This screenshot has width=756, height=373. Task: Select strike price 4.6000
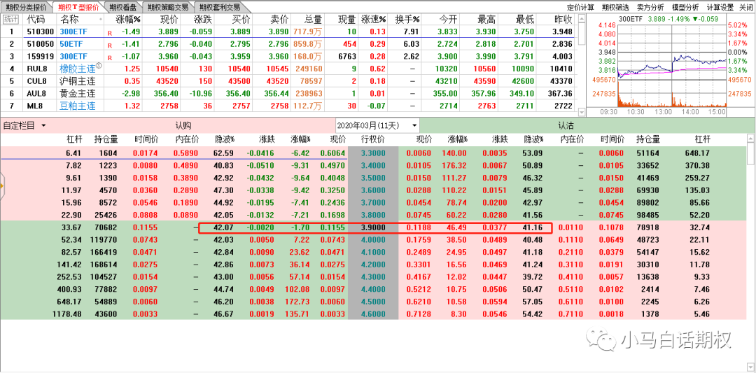373,314
